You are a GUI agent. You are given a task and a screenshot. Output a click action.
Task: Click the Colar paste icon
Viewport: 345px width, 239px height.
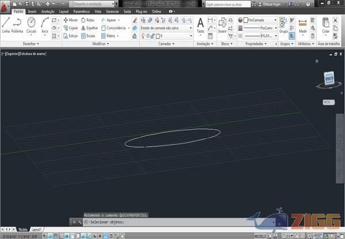click(x=326, y=25)
